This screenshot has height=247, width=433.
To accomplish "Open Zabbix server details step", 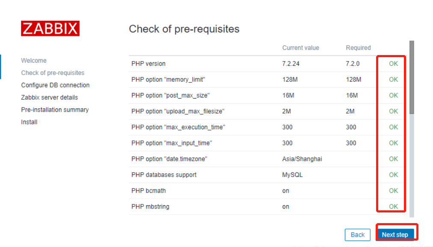I will click(49, 98).
